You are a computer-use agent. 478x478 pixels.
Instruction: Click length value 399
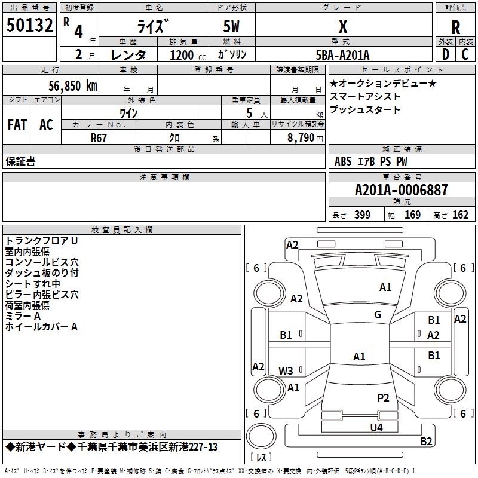(363, 215)
